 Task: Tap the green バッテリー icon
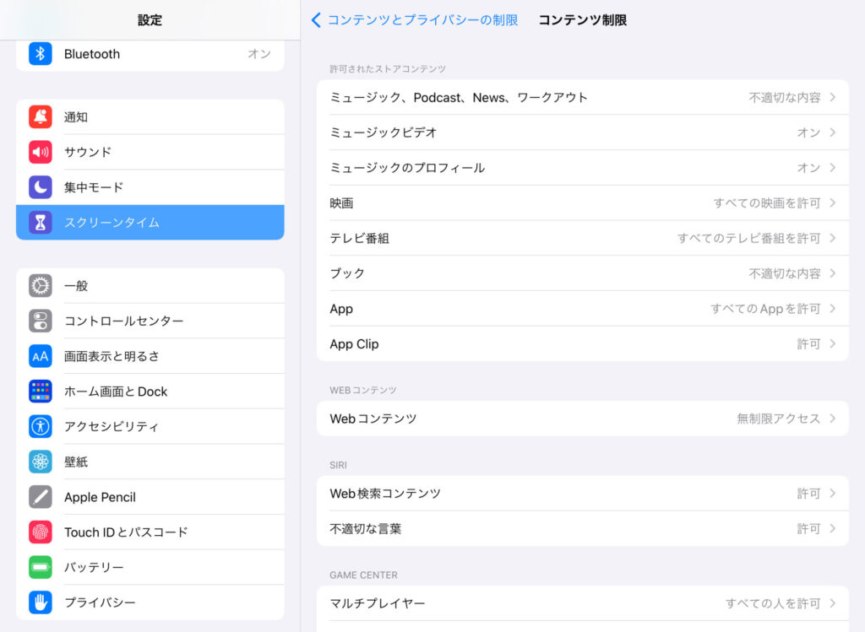pyautogui.click(x=41, y=568)
